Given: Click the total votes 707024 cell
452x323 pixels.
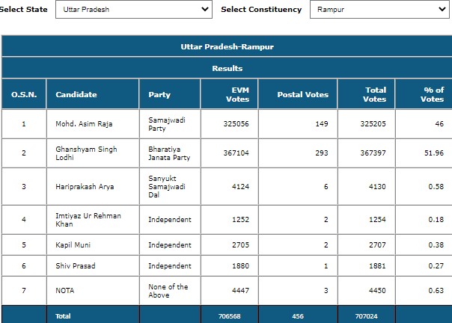Looking at the screenshot, I should [x=366, y=316].
